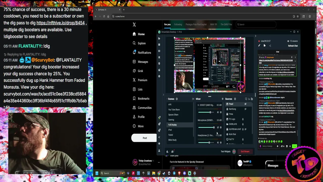Select the You Tube Share scene

coord(180,110)
